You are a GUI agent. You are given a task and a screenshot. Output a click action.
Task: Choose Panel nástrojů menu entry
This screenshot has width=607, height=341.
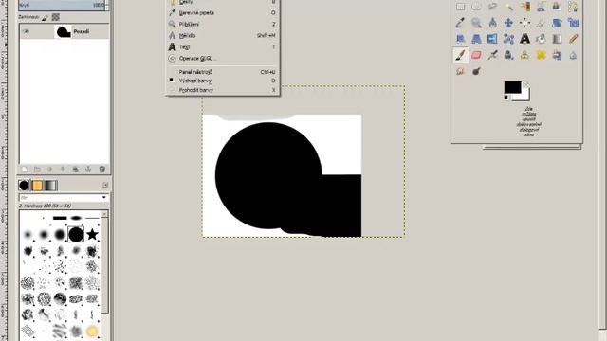click(x=223, y=72)
